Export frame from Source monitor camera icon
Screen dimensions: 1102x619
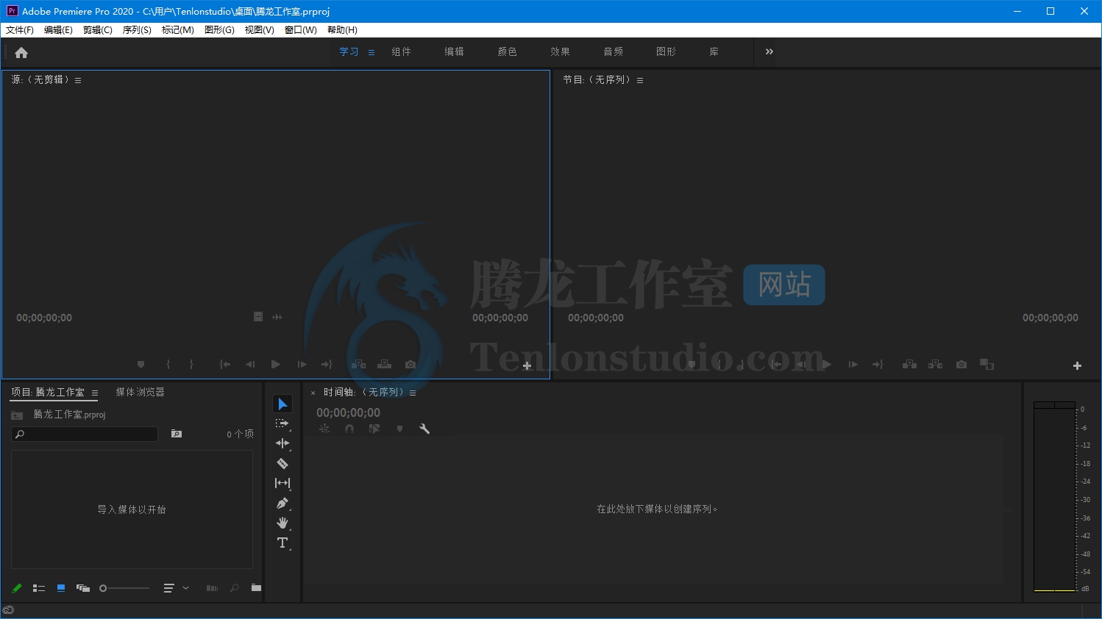(410, 365)
